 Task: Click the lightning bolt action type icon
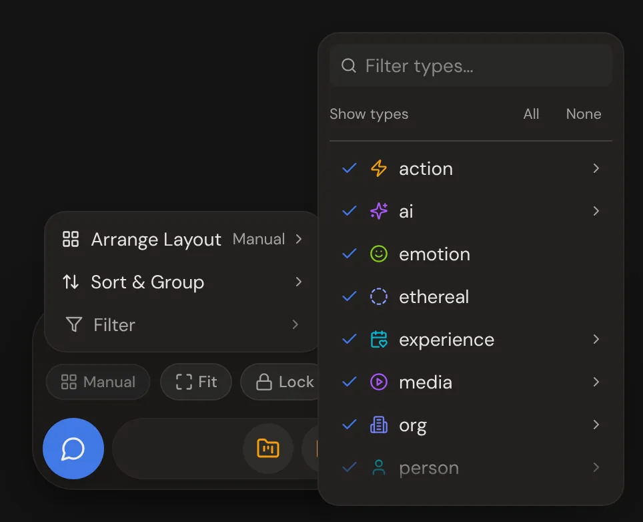click(x=378, y=168)
